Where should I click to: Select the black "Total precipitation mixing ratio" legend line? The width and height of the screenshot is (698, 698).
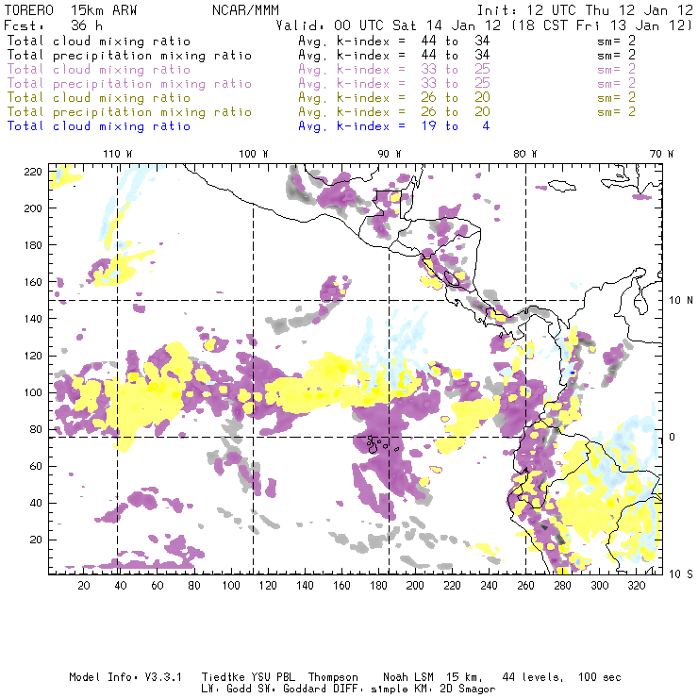tap(129, 56)
